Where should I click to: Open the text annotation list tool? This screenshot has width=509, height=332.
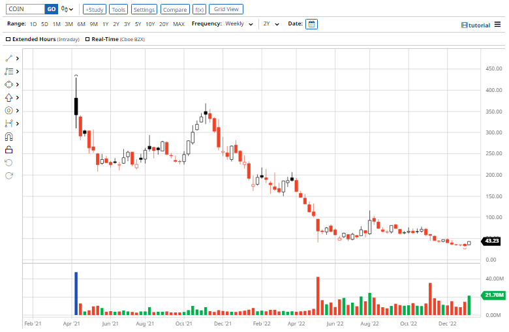tap(8, 71)
